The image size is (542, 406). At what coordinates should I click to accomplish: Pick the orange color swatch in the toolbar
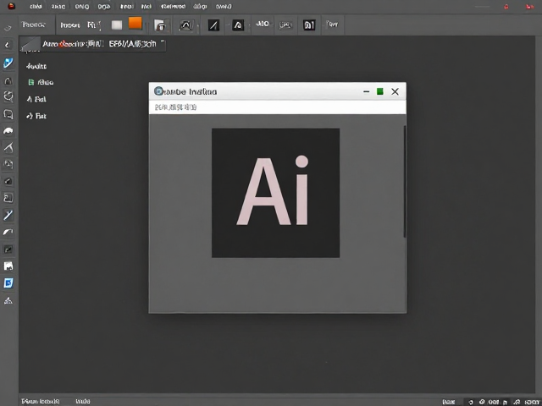point(135,23)
